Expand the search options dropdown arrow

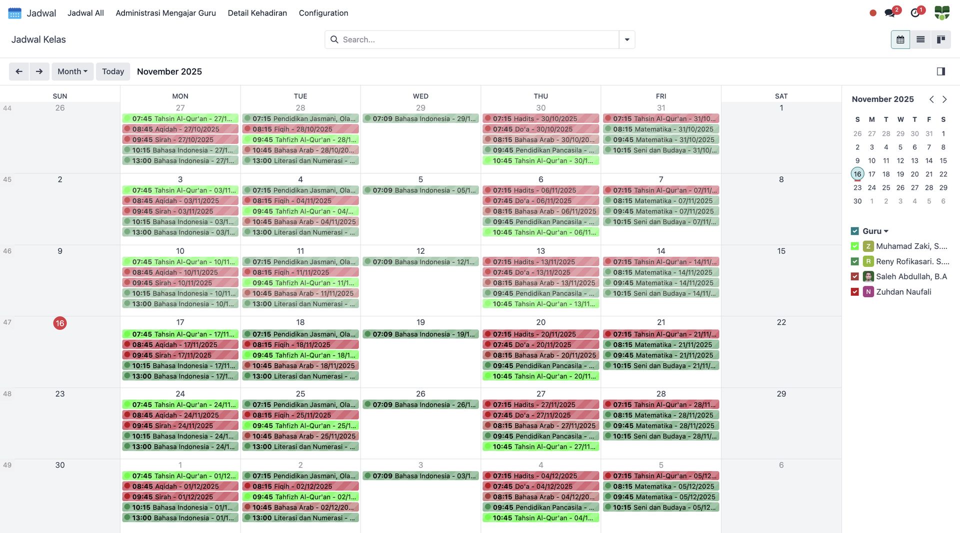tap(627, 39)
